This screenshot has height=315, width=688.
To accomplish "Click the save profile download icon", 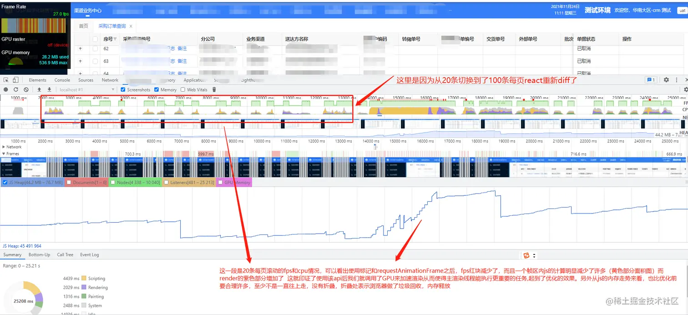I will 49,89.
